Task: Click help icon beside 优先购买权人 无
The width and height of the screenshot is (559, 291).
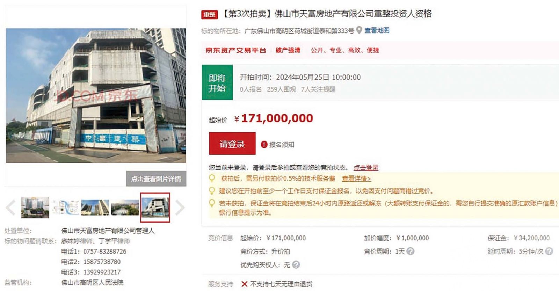Action: (x=296, y=265)
